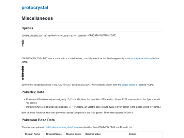Click the Miscellaneous heading
The width and height of the screenshot is (184, 138).
pos(37,18)
